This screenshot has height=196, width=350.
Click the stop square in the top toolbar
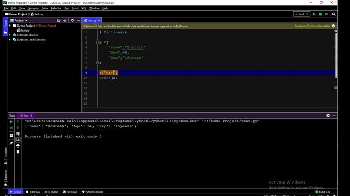coord(326,14)
